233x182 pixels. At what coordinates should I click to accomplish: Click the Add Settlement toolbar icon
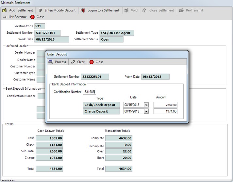click(5, 10)
